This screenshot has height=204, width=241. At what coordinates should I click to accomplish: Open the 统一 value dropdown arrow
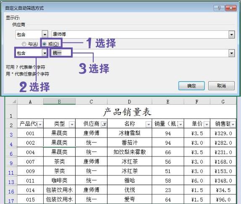click(x=231, y=53)
